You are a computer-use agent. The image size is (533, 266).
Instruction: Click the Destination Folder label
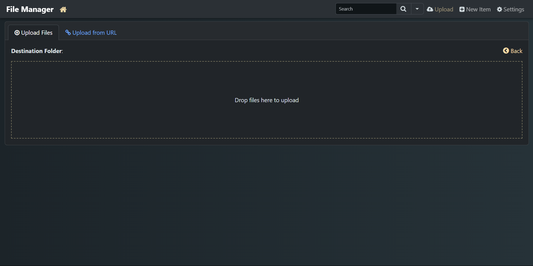click(x=37, y=51)
